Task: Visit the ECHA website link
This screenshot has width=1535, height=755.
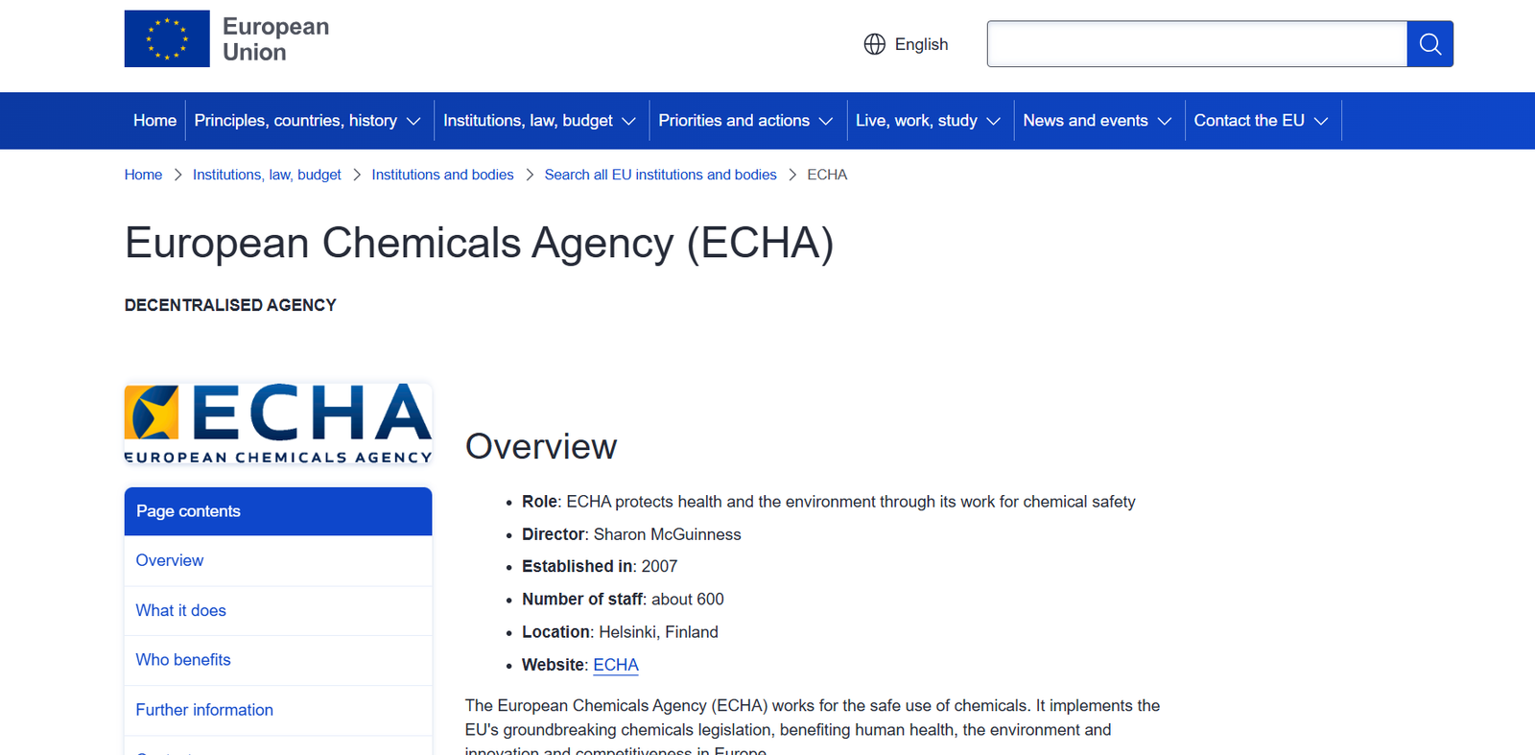Action: [615, 665]
